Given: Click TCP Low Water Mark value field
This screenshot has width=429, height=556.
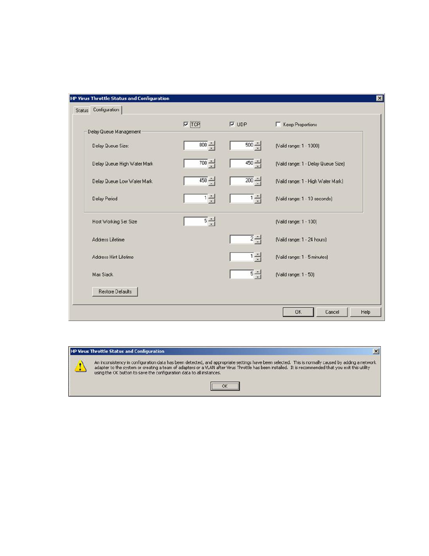Looking at the screenshot, I should click(196, 181).
